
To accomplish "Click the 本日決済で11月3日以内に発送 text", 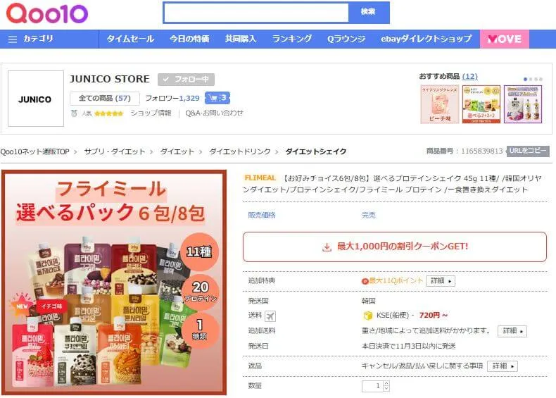I will point(408,346).
